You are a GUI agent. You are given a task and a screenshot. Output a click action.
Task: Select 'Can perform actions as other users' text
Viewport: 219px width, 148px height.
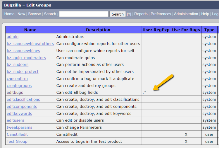[90, 64]
